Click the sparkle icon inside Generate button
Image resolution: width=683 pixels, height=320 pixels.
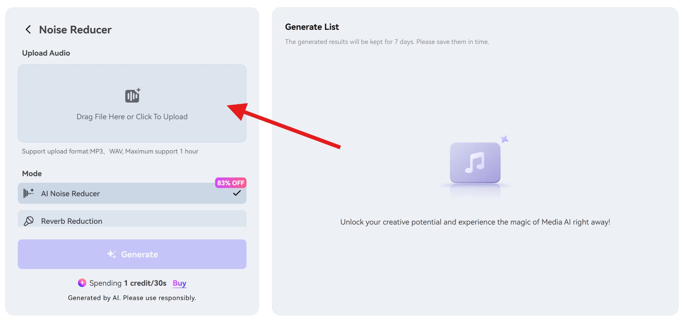[112, 254]
